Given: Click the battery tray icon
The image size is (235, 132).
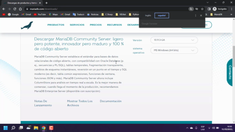Looking at the screenshot, I should 218,128.
